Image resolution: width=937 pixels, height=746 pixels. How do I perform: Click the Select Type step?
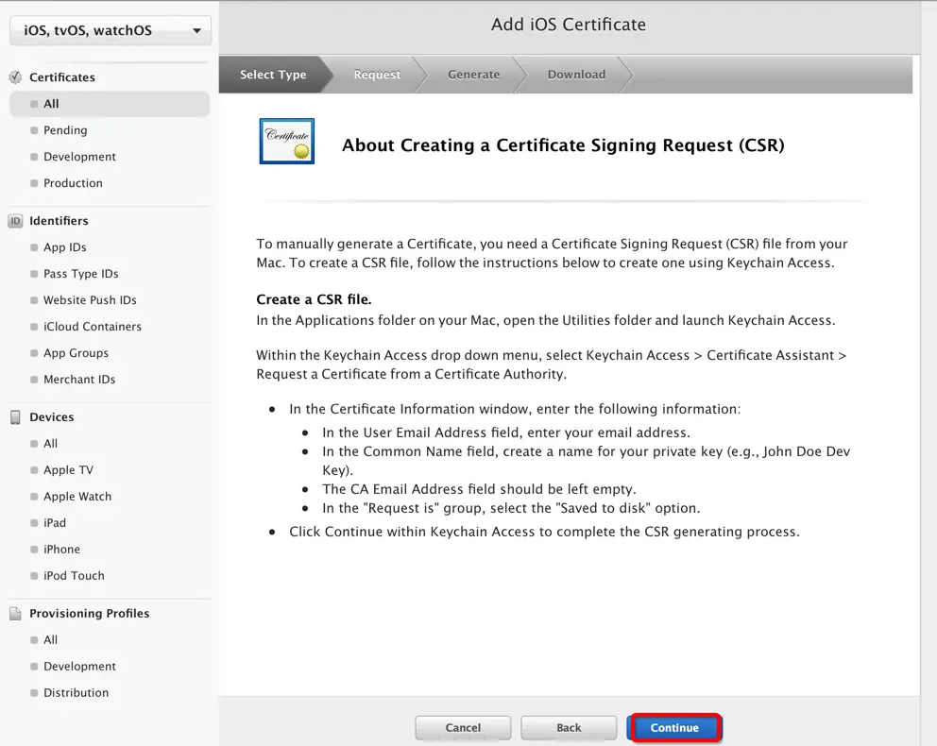click(x=273, y=75)
